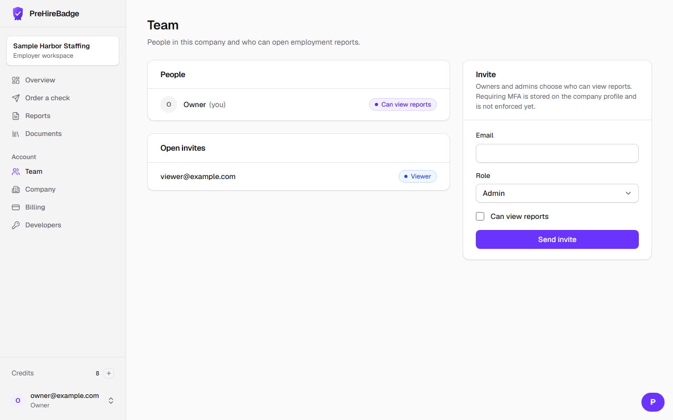Click the Developers key icon
Image resolution: width=673 pixels, height=420 pixels.
click(16, 225)
